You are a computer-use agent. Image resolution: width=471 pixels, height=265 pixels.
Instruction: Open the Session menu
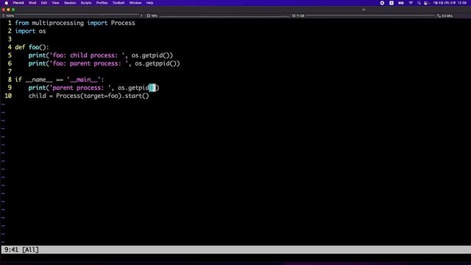[70, 3]
